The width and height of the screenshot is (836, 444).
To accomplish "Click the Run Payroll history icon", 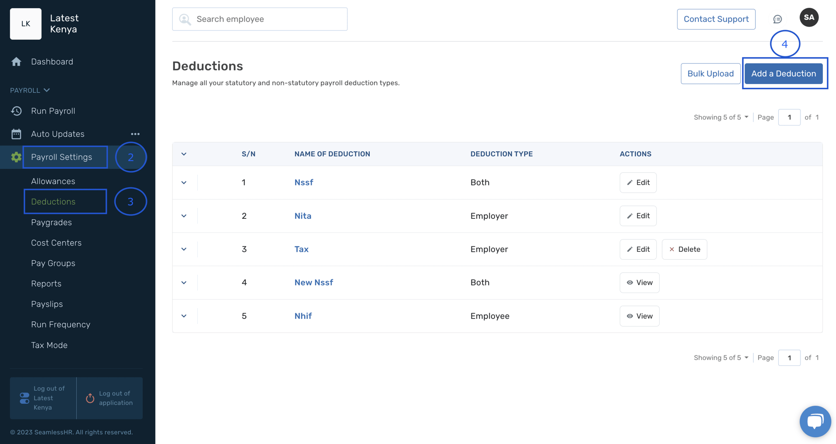I will 17,111.
